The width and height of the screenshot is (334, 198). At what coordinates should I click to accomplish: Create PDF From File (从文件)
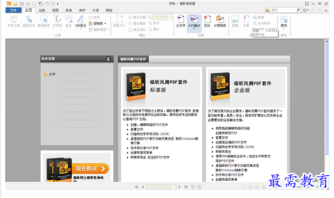coord(181,21)
